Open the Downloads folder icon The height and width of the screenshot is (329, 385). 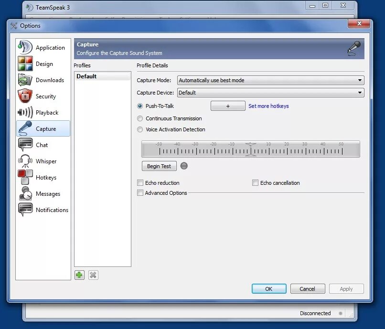click(25, 80)
